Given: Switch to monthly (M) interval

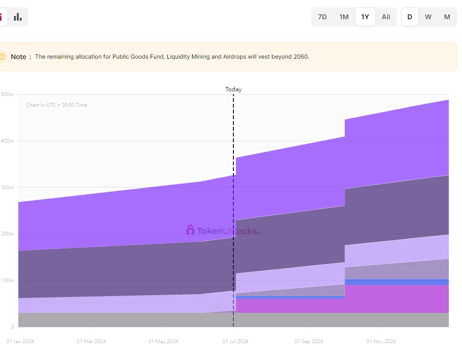Looking at the screenshot, I should [447, 17].
